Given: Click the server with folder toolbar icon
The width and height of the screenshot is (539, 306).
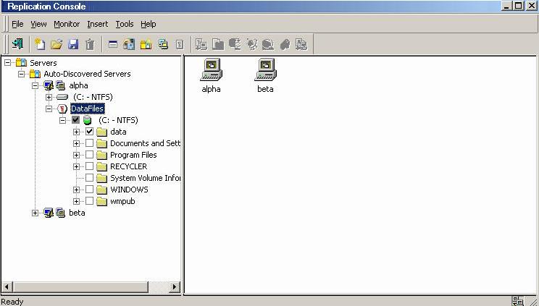Looking at the screenshot, I should pyautogui.click(x=129, y=44).
